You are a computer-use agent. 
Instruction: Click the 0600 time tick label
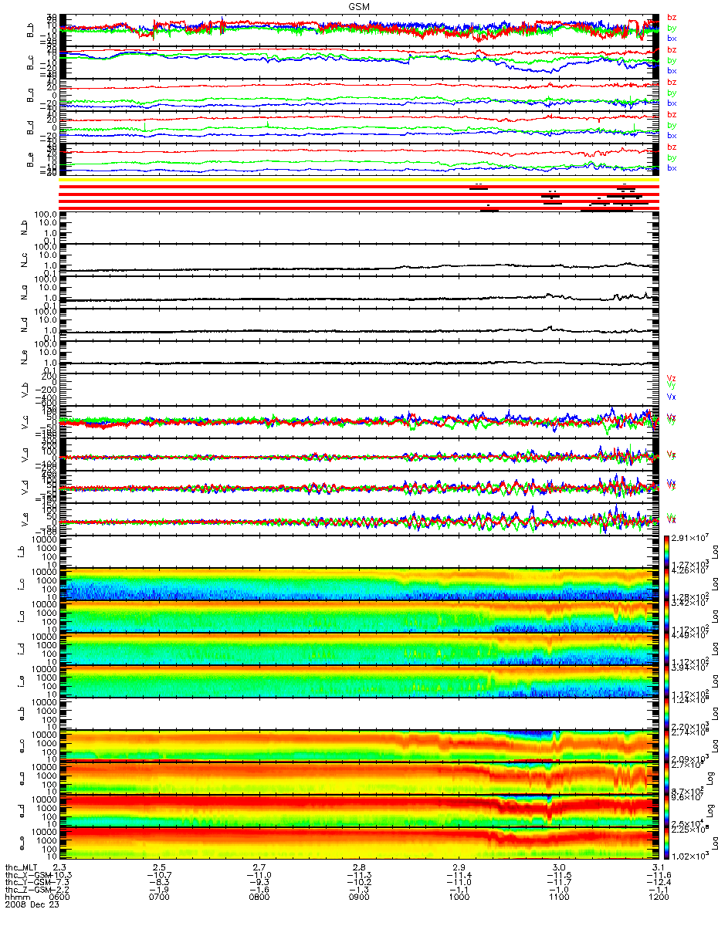pyautogui.click(x=60, y=898)
